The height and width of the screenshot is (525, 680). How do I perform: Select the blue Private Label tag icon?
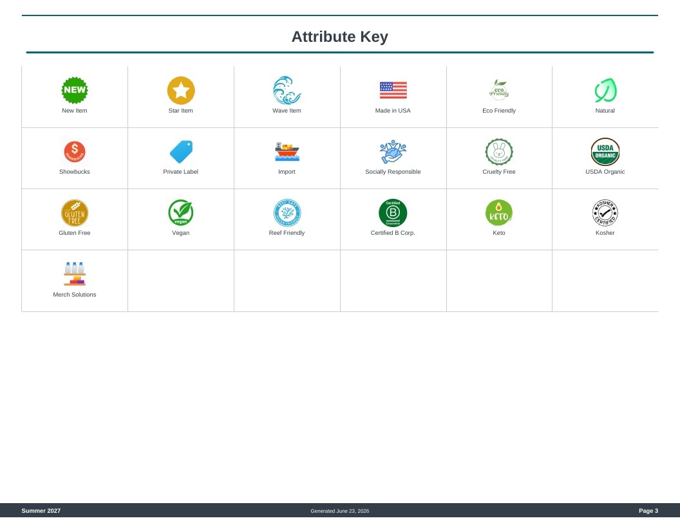(x=181, y=152)
